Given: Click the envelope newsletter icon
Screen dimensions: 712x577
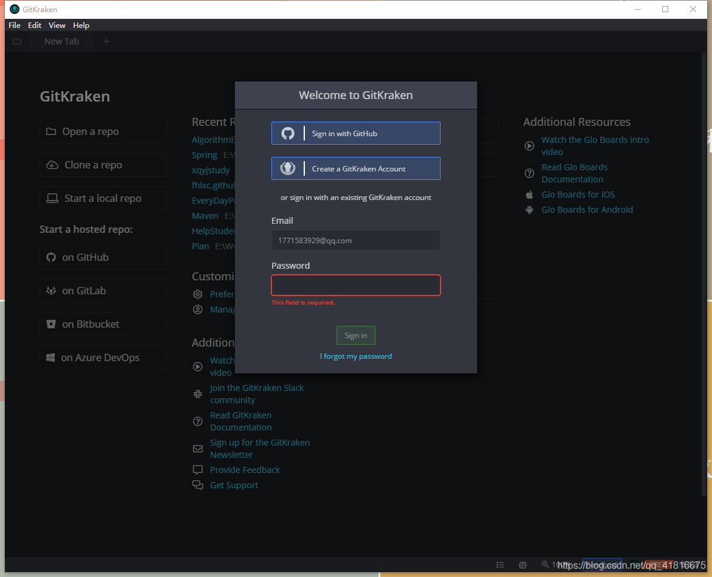Looking at the screenshot, I should click(x=198, y=449).
